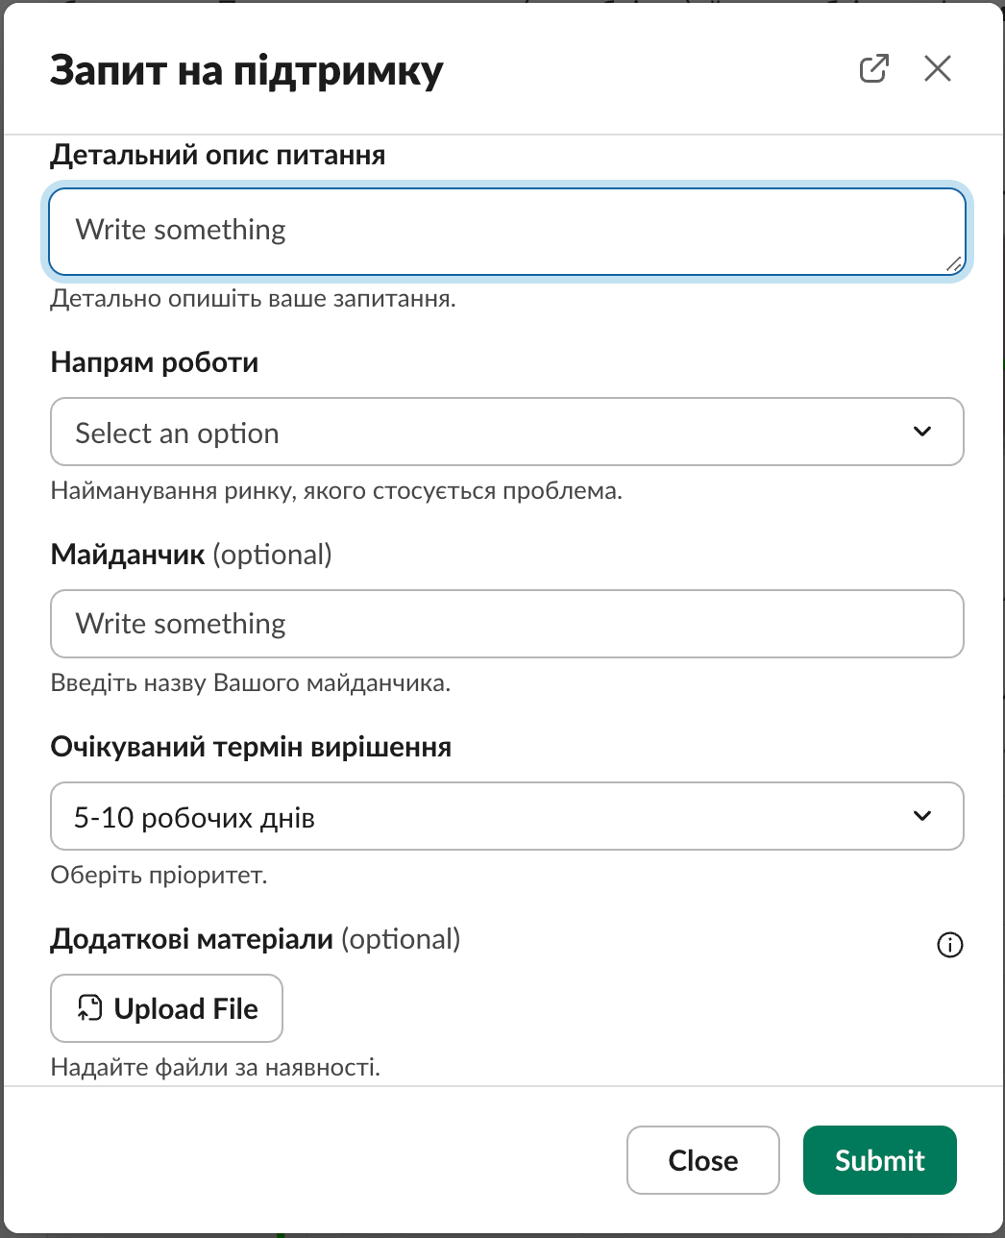The image size is (1005, 1238).
Task: Click the 'Select an option' placeholder
Action: click(x=178, y=433)
